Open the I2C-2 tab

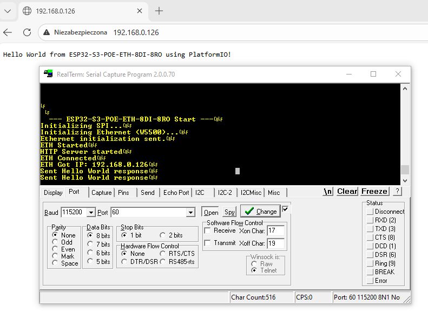point(225,193)
